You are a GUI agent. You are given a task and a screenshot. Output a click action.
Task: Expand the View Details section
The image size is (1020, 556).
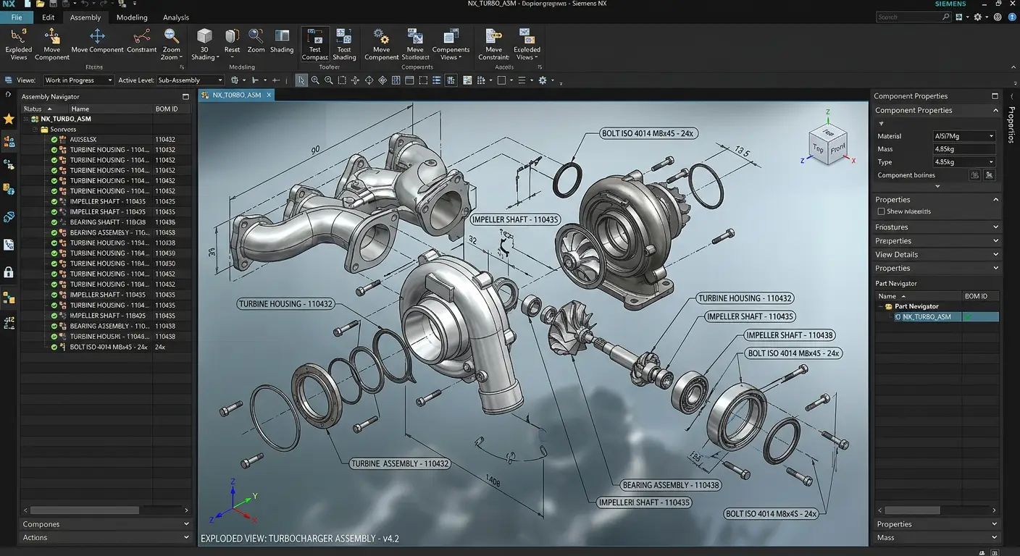click(x=937, y=255)
